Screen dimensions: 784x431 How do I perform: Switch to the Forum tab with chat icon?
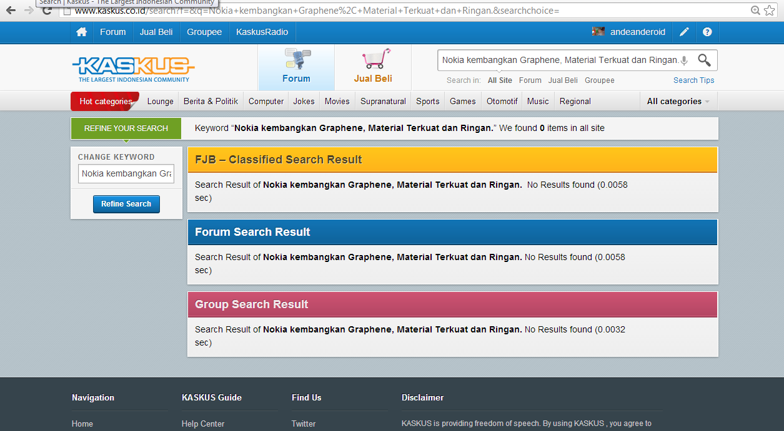tap(296, 67)
